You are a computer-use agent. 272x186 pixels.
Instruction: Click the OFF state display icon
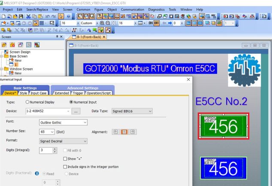[x=157, y=23]
